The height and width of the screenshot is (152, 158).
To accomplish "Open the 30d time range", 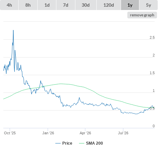I will point(86,5).
